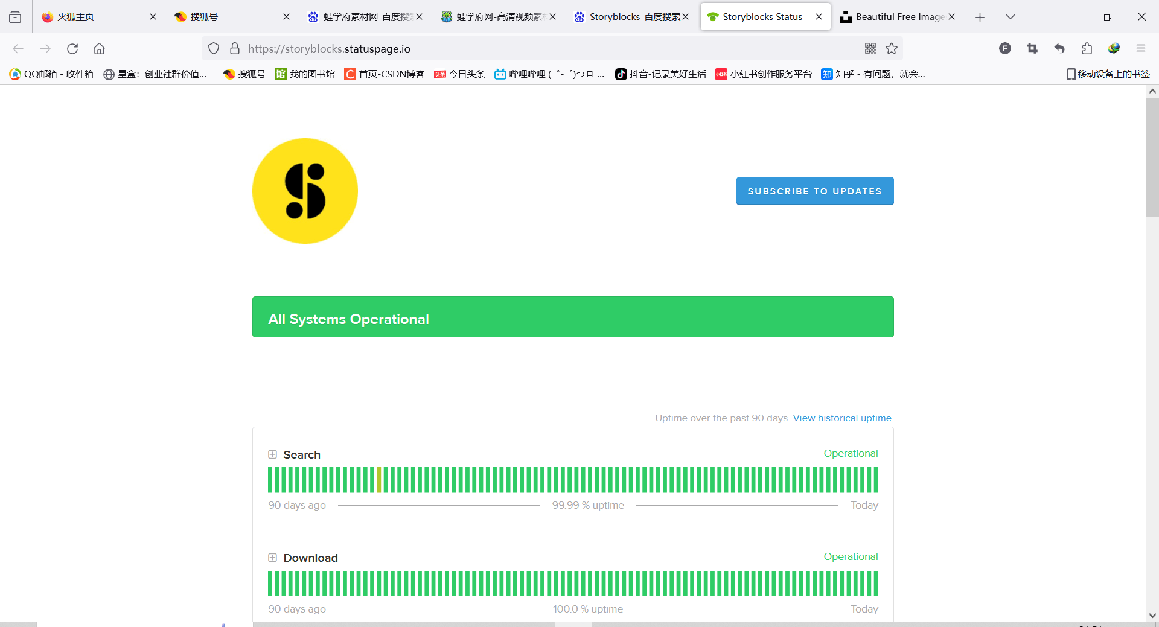Open the screenshot crop tool icon

click(x=1032, y=49)
